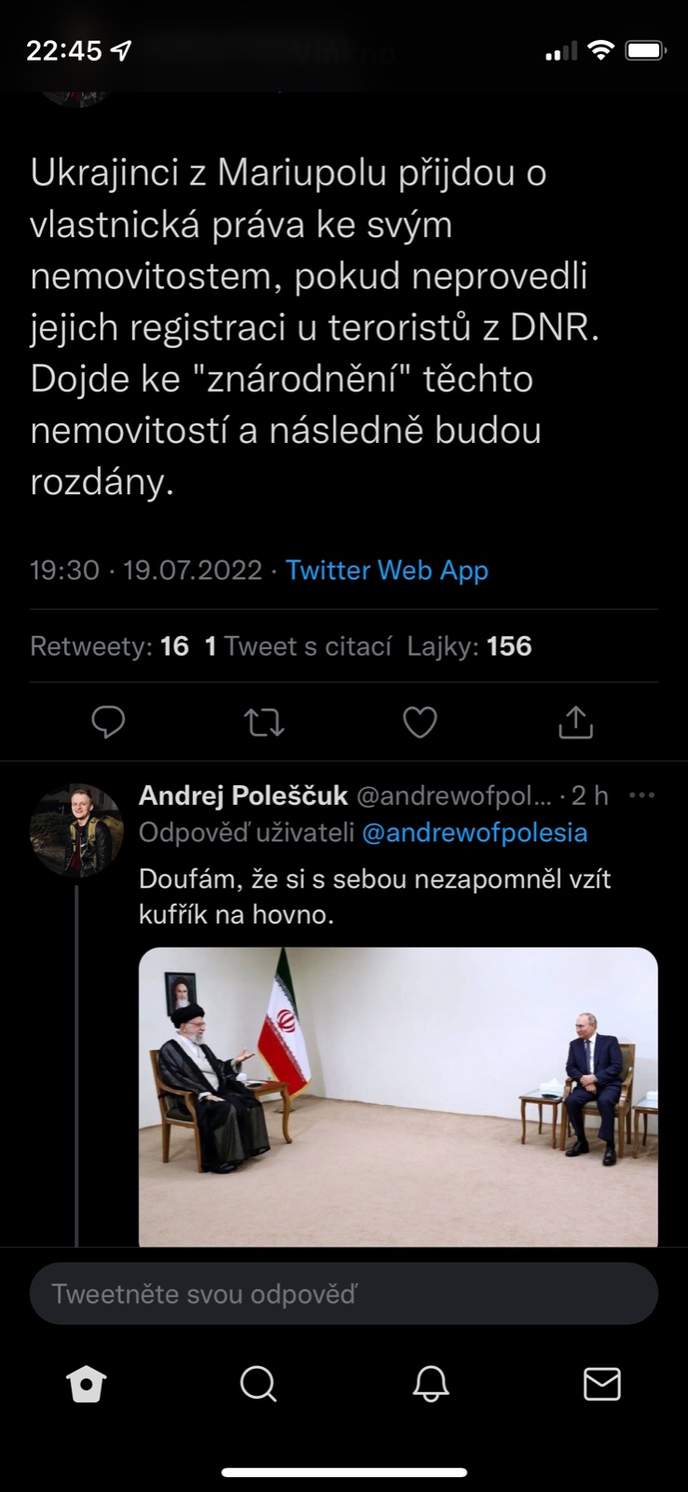
Task: Tap the tweet timestamp 19:30 · 19.07.2022
Action: click(146, 570)
